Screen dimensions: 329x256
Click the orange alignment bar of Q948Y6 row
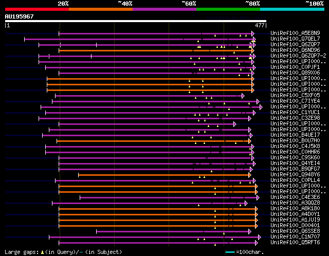click(x=163, y=175)
